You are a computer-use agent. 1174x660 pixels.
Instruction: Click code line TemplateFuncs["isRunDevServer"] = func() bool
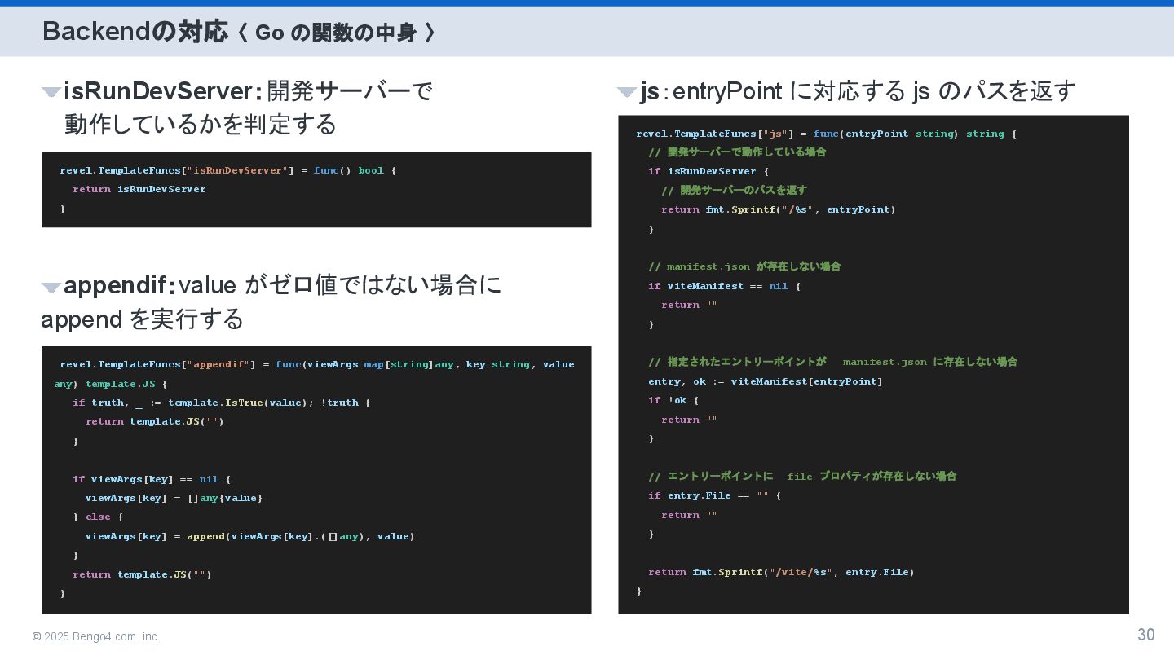pos(227,170)
